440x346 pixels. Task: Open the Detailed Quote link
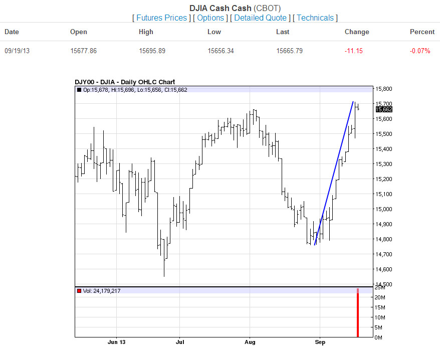point(261,18)
